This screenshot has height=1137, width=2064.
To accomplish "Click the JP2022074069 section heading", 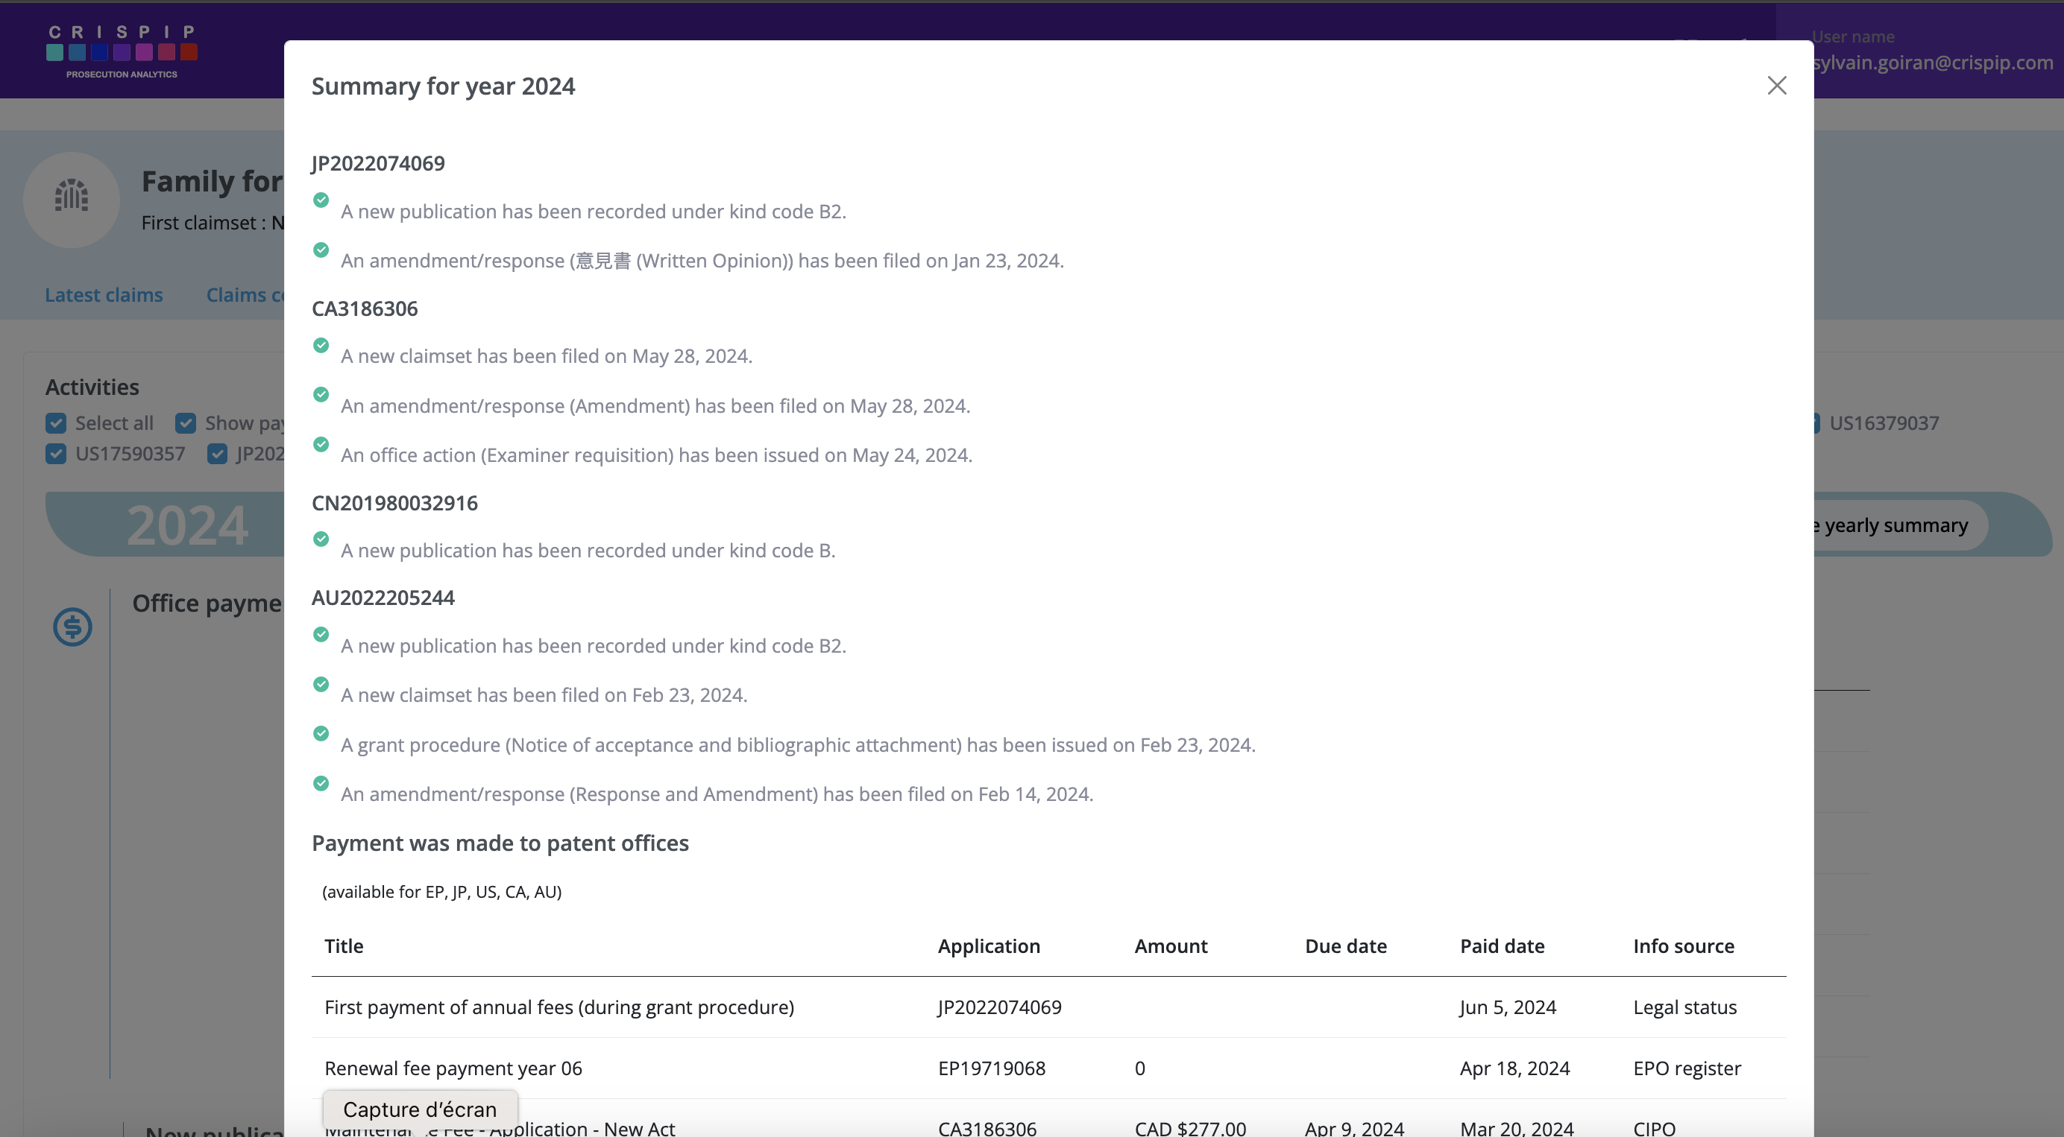I will [378, 163].
